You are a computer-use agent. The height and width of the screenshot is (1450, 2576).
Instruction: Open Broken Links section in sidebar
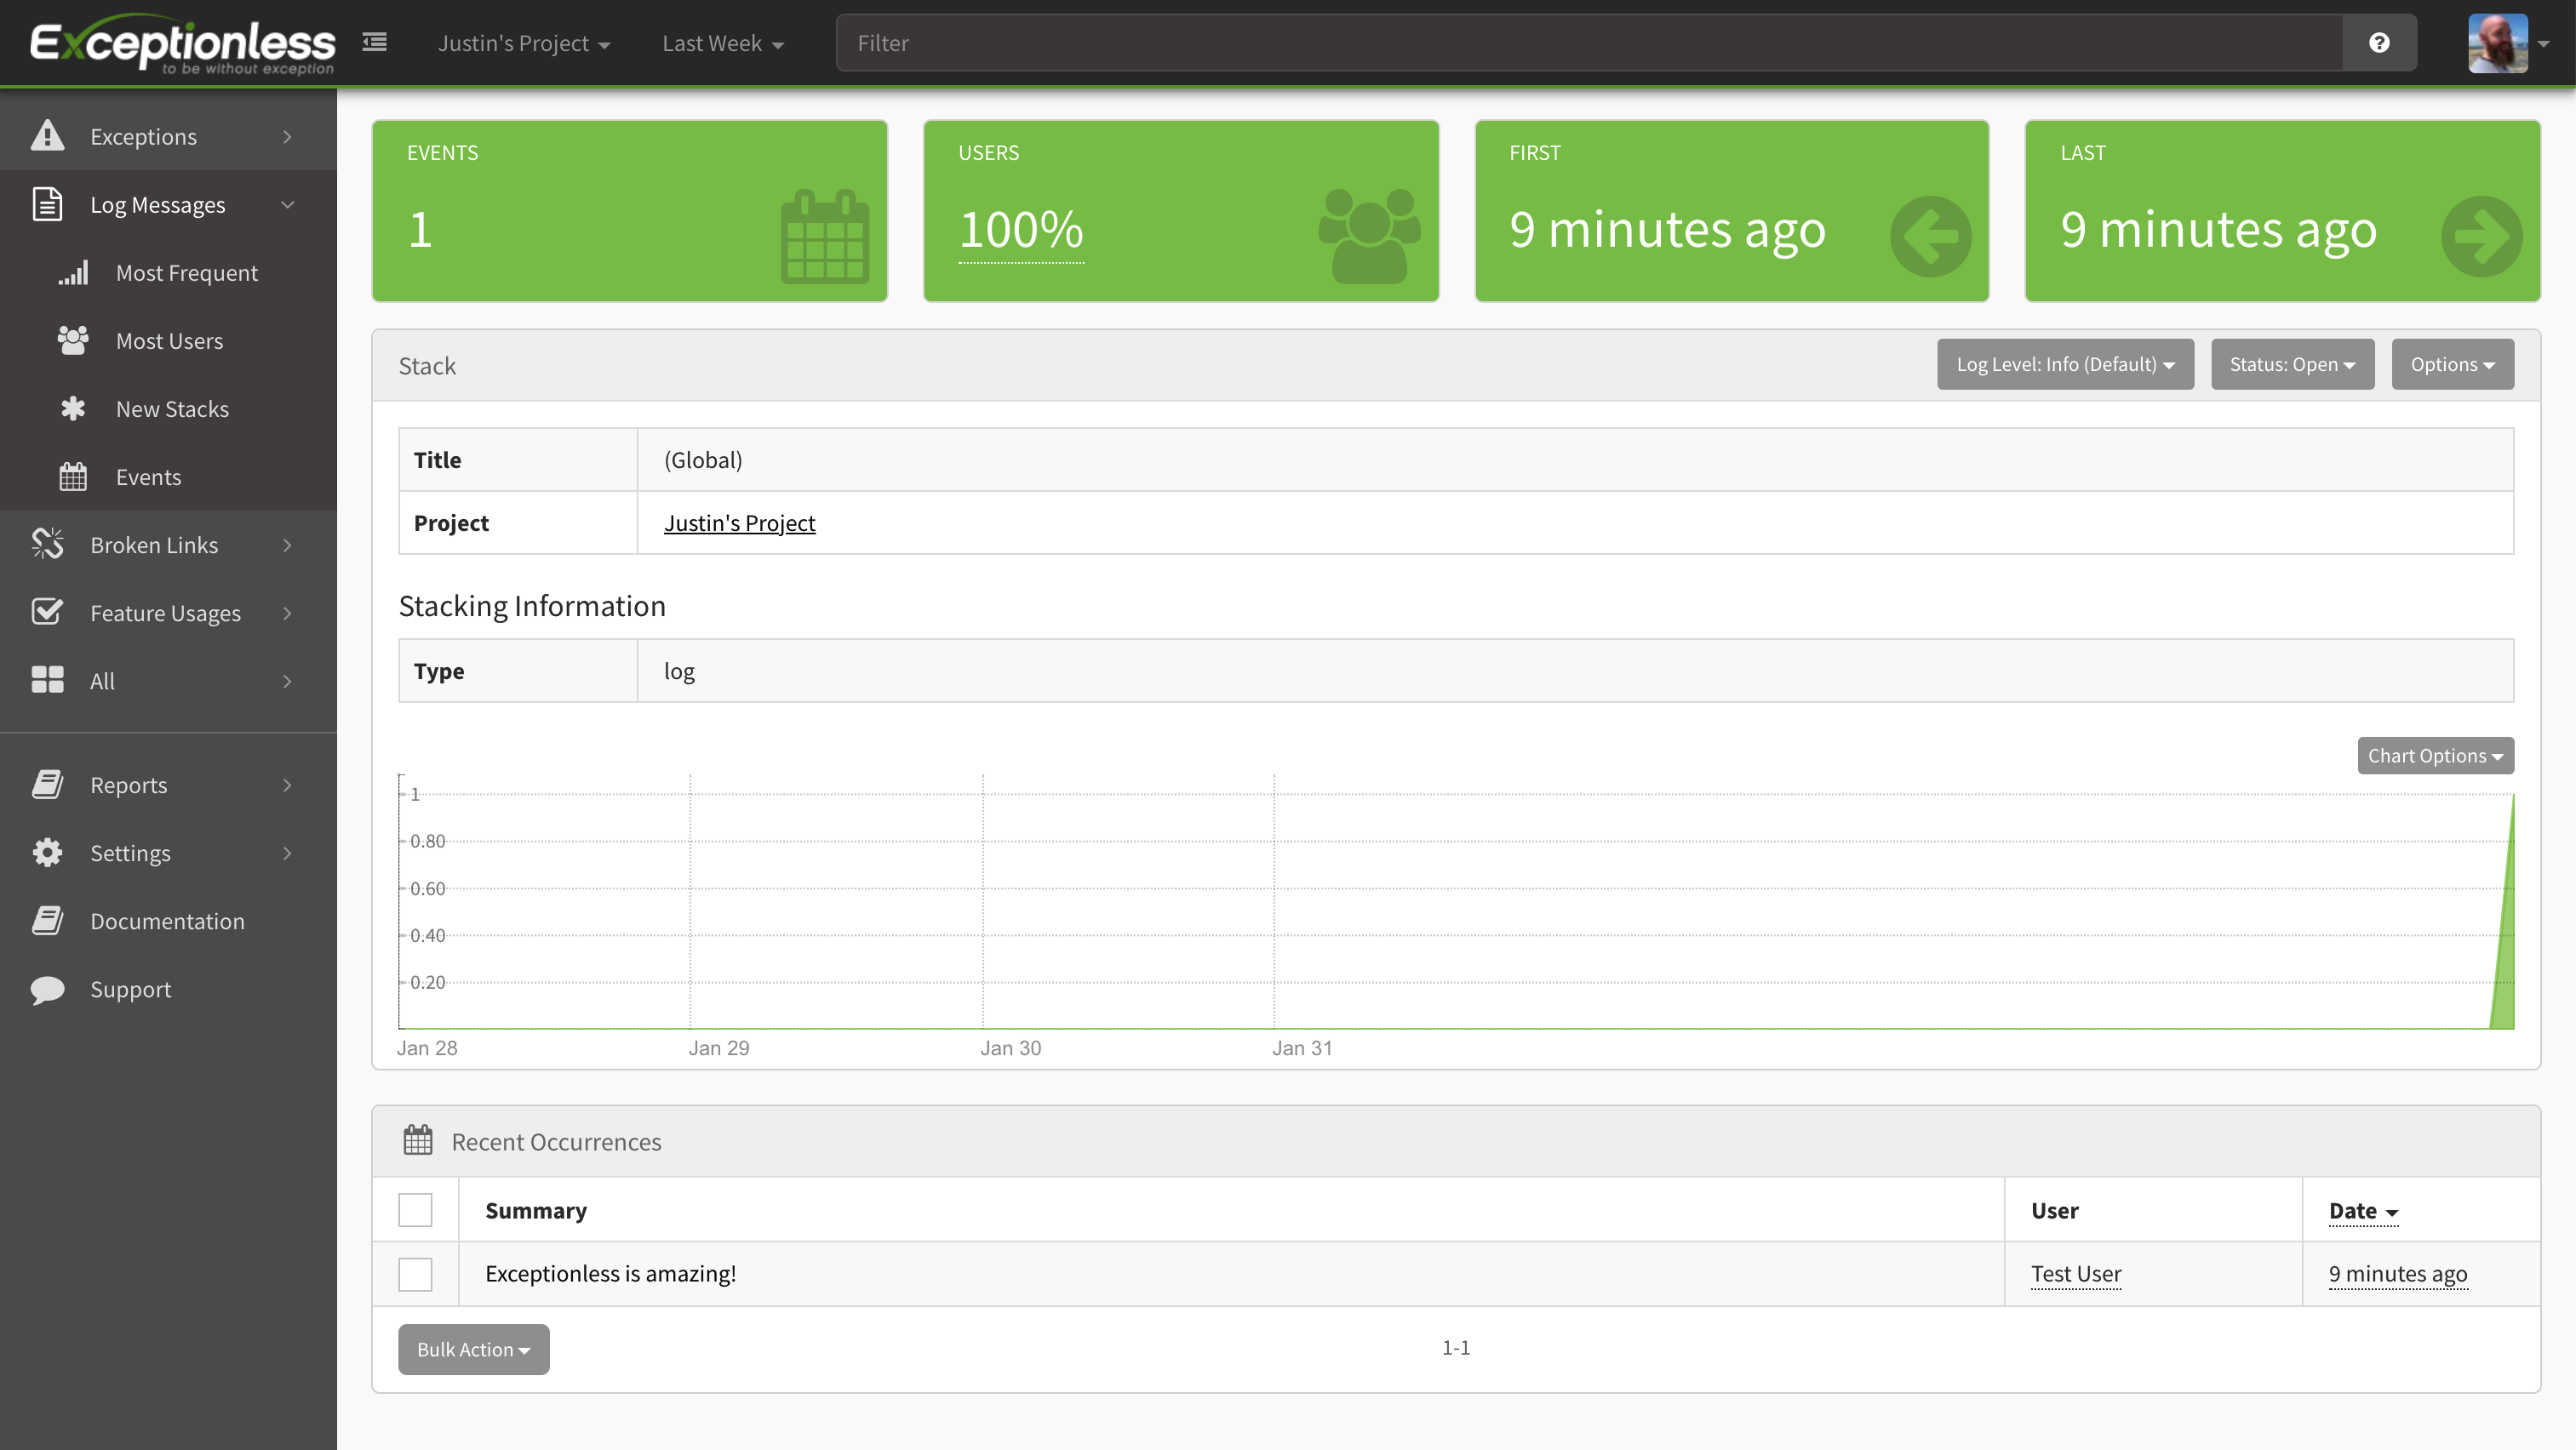[x=154, y=545]
